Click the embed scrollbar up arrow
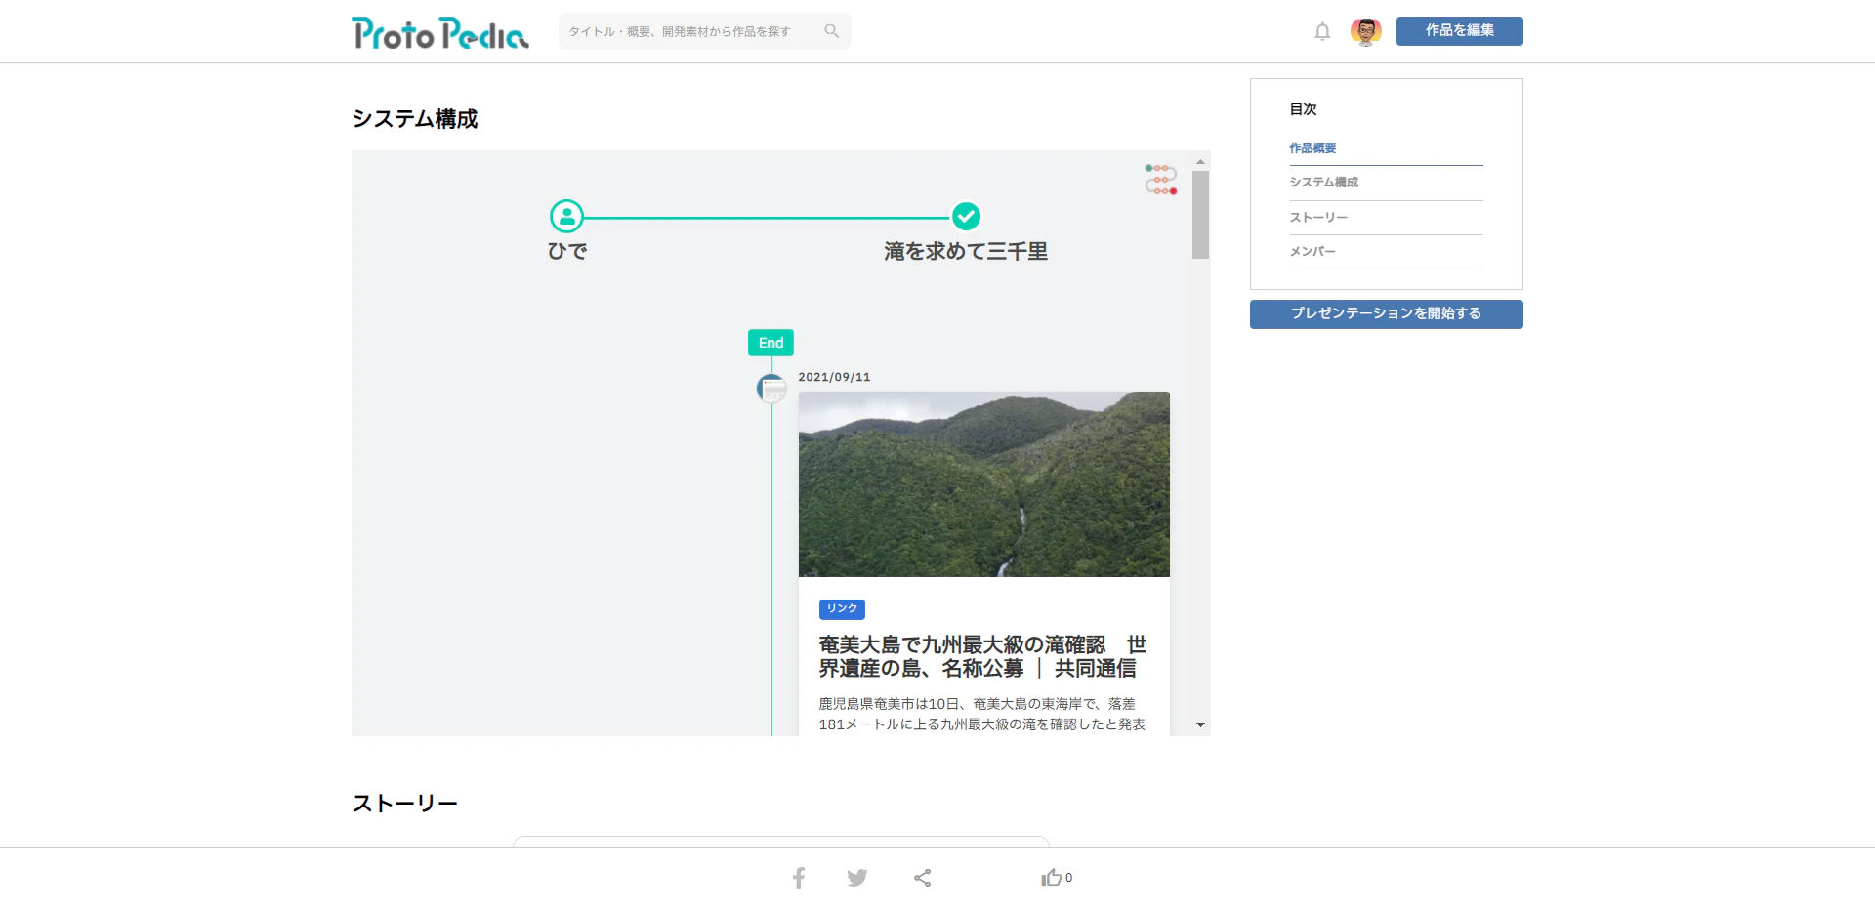Viewport: 1875px width, 910px height. coord(1200,161)
